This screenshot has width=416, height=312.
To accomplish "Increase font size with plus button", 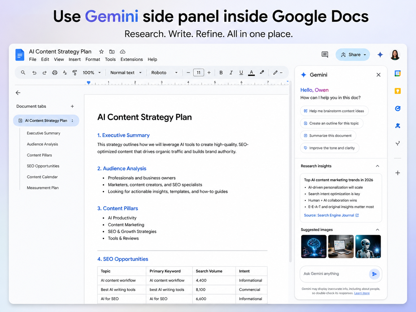I will pos(209,73).
